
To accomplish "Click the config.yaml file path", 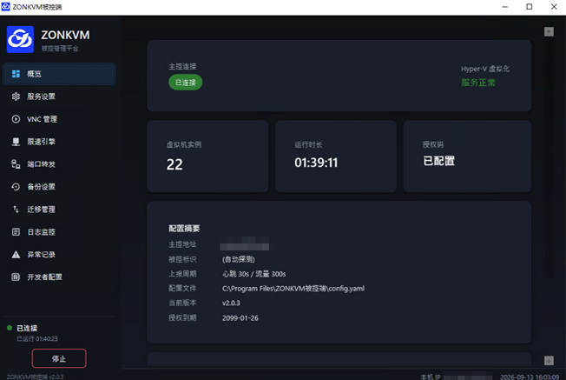I will coord(293,289).
